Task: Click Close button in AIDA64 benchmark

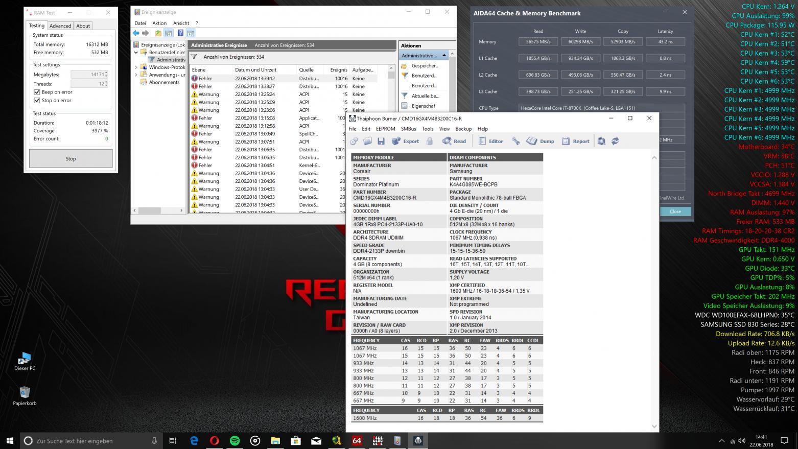Action: [x=675, y=211]
